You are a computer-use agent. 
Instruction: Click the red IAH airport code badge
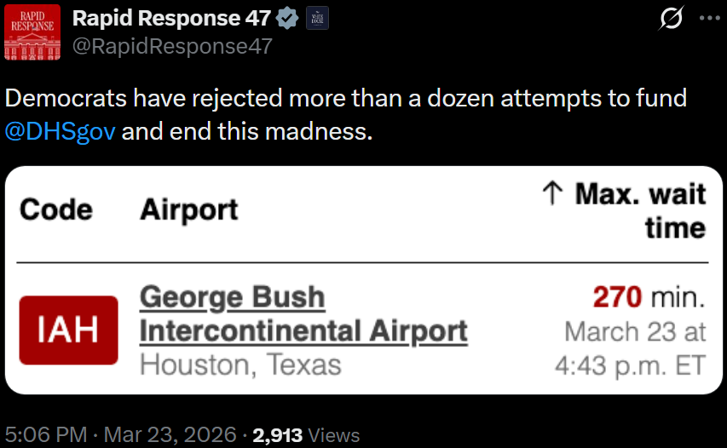[x=68, y=330]
